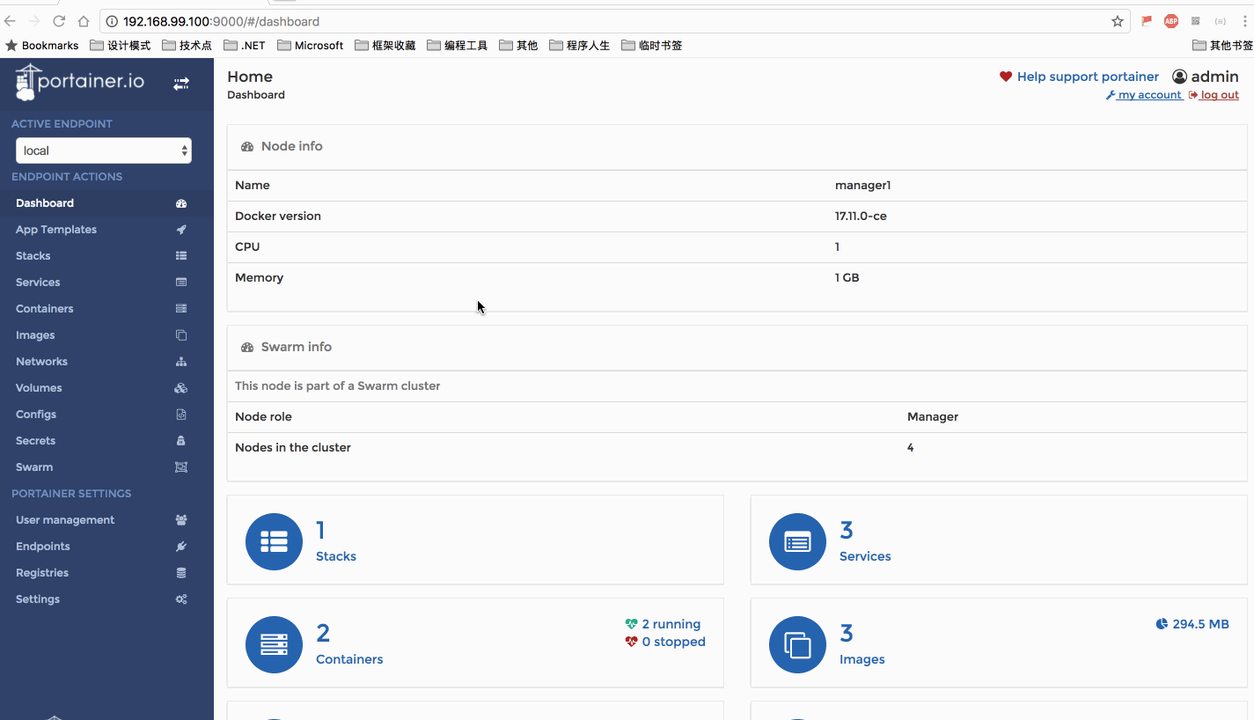Click the 'log out' link
Viewport: 1254px width, 720px height.
pyautogui.click(x=1214, y=95)
